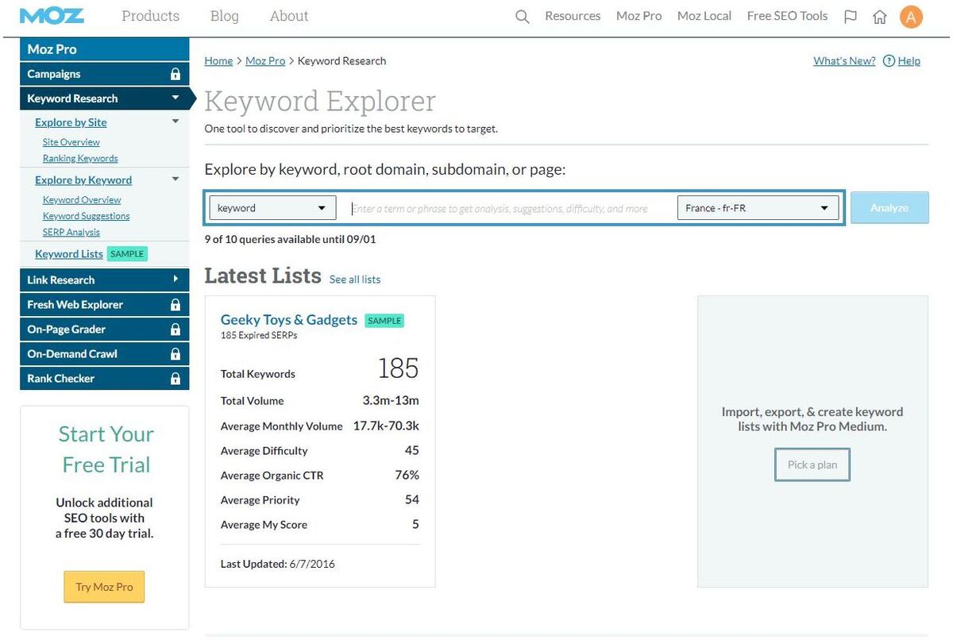
Task: Open the Geeky Toys & Gadgets list
Action: tap(289, 319)
